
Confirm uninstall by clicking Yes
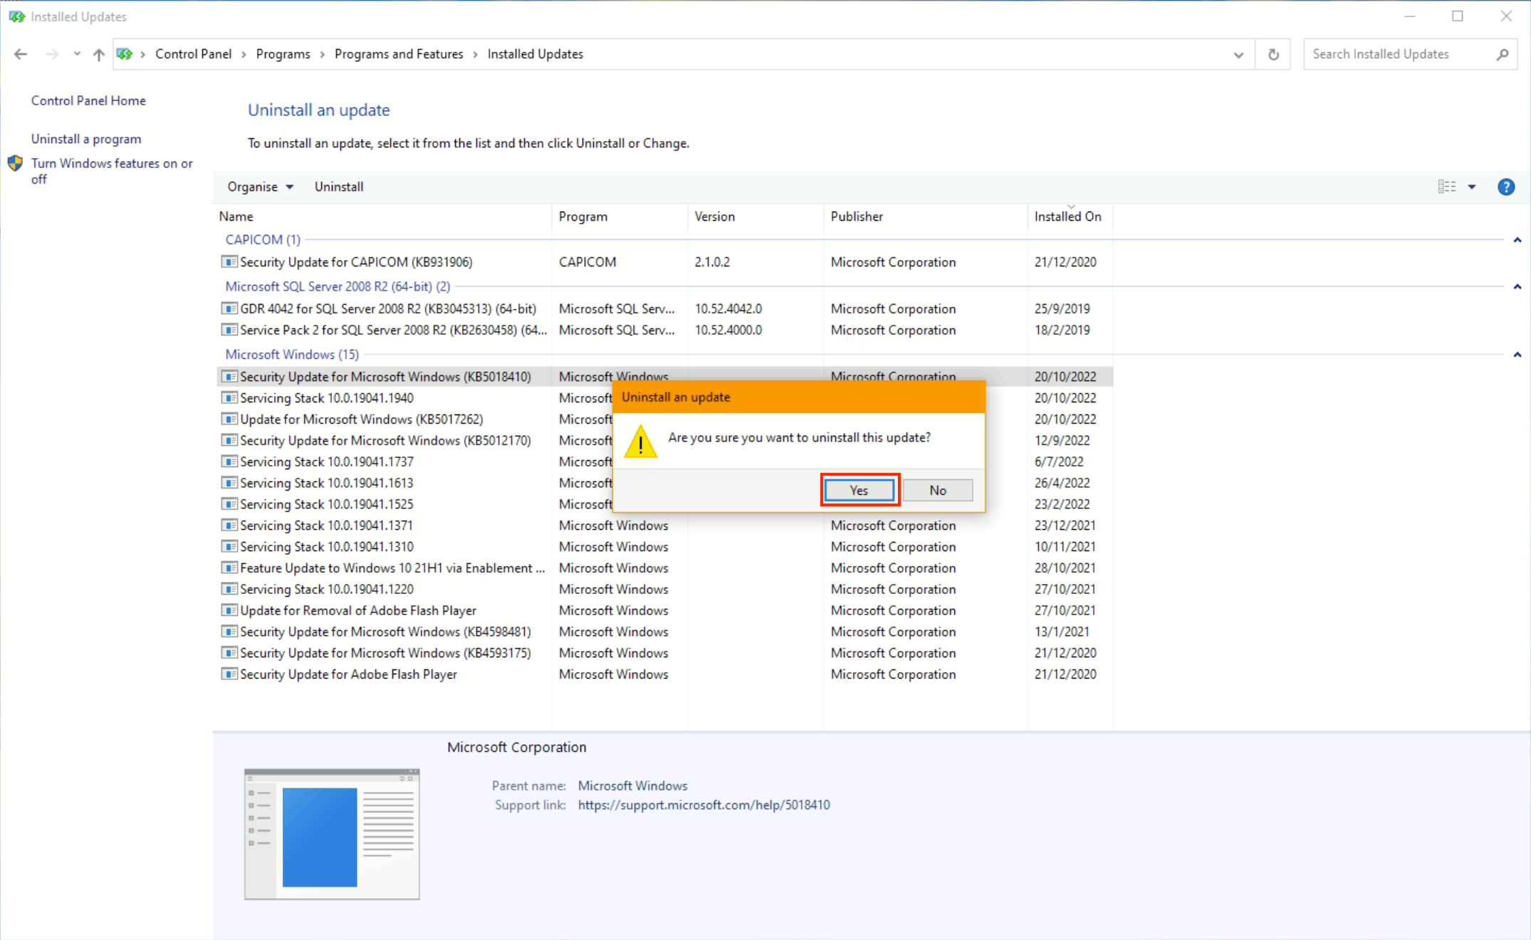click(x=859, y=490)
